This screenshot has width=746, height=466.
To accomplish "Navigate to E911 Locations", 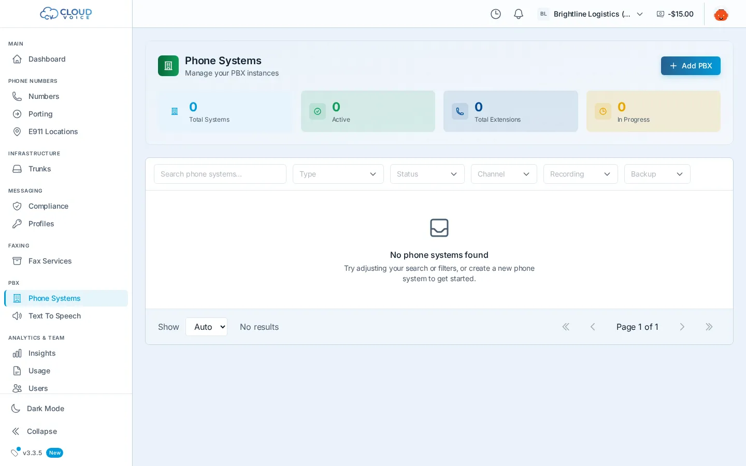I will tap(66, 132).
